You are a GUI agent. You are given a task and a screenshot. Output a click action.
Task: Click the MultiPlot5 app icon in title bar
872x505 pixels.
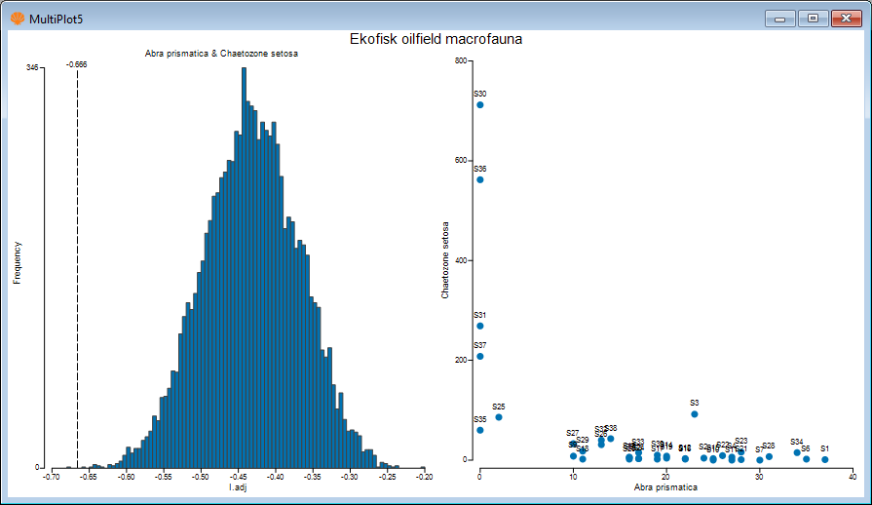click(x=17, y=19)
